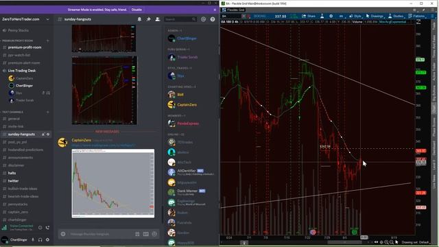Disconnect from voice call icon

coord(47,228)
